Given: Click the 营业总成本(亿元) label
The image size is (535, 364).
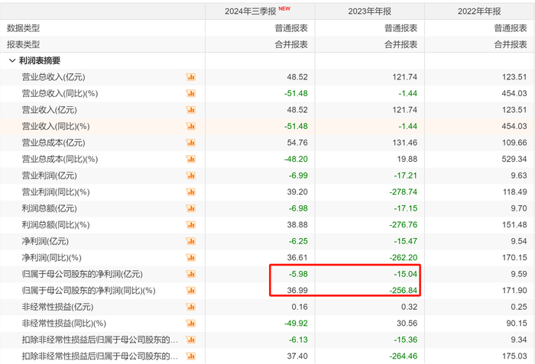Looking at the screenshot, I should pyautogui.click(x=53, y=143).
